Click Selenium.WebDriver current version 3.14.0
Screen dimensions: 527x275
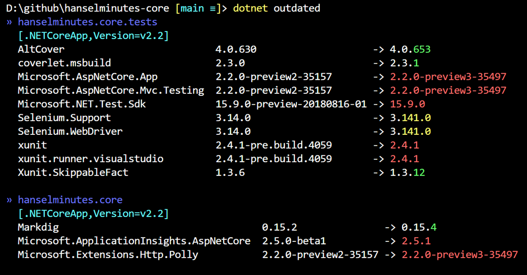[x=233, y=131]
